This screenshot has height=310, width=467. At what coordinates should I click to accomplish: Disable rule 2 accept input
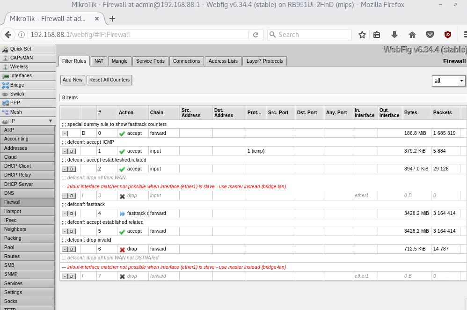[x=72, y=169]
